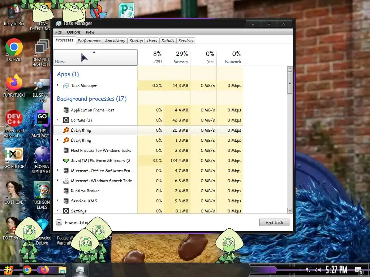This screenshot has width=370, height=277.
Task: Open the ILL SPY ON YOU shortcut icon
Action: (x=42, y=85)
